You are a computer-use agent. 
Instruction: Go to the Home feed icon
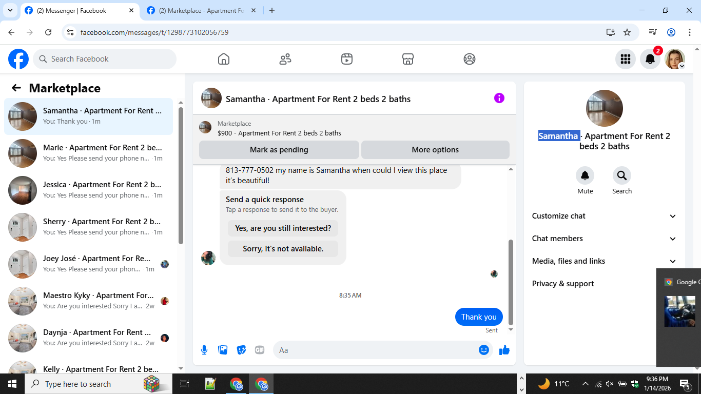[x=224, y=59]
